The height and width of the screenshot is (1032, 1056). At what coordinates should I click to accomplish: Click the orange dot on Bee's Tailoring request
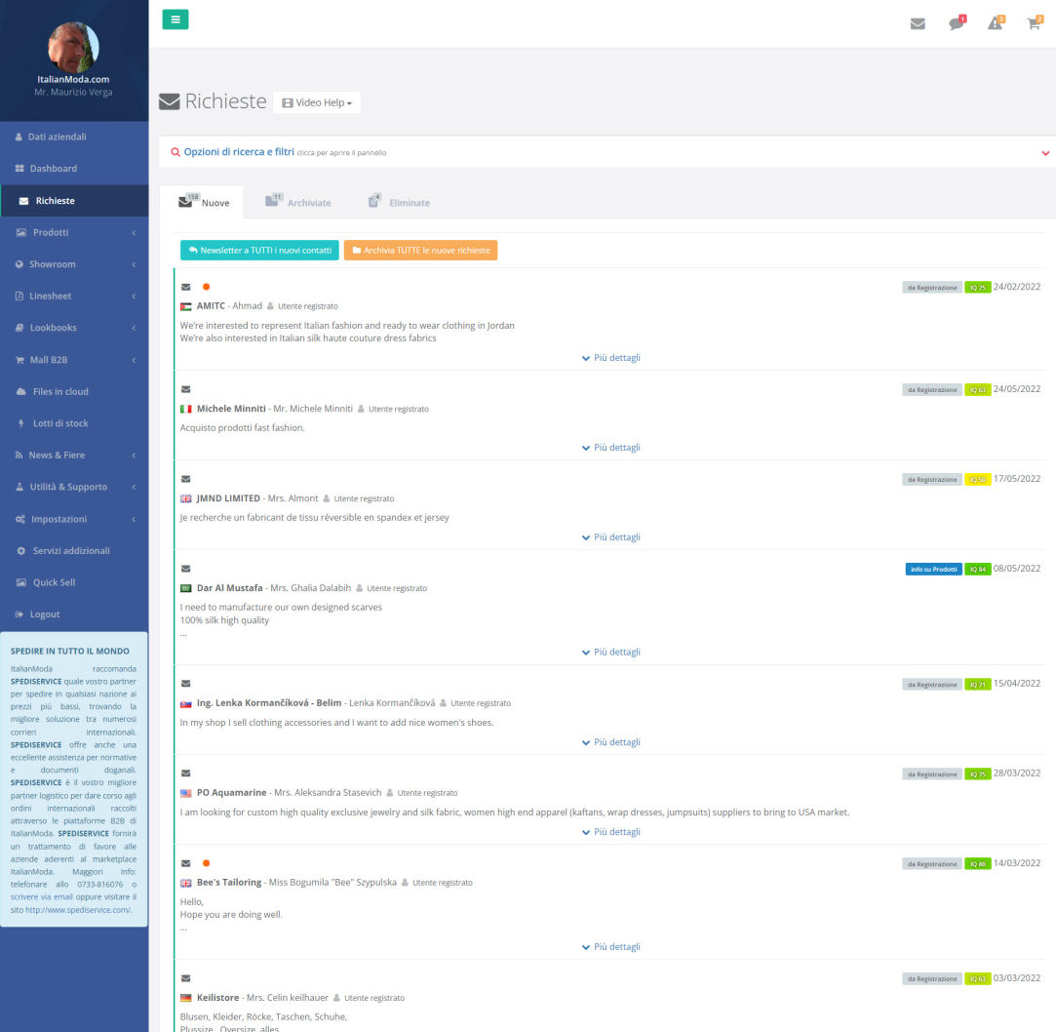(x=206, y=863)
